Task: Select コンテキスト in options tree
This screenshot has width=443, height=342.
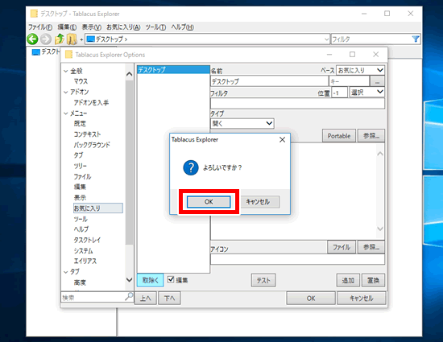Action: (87, 134)
